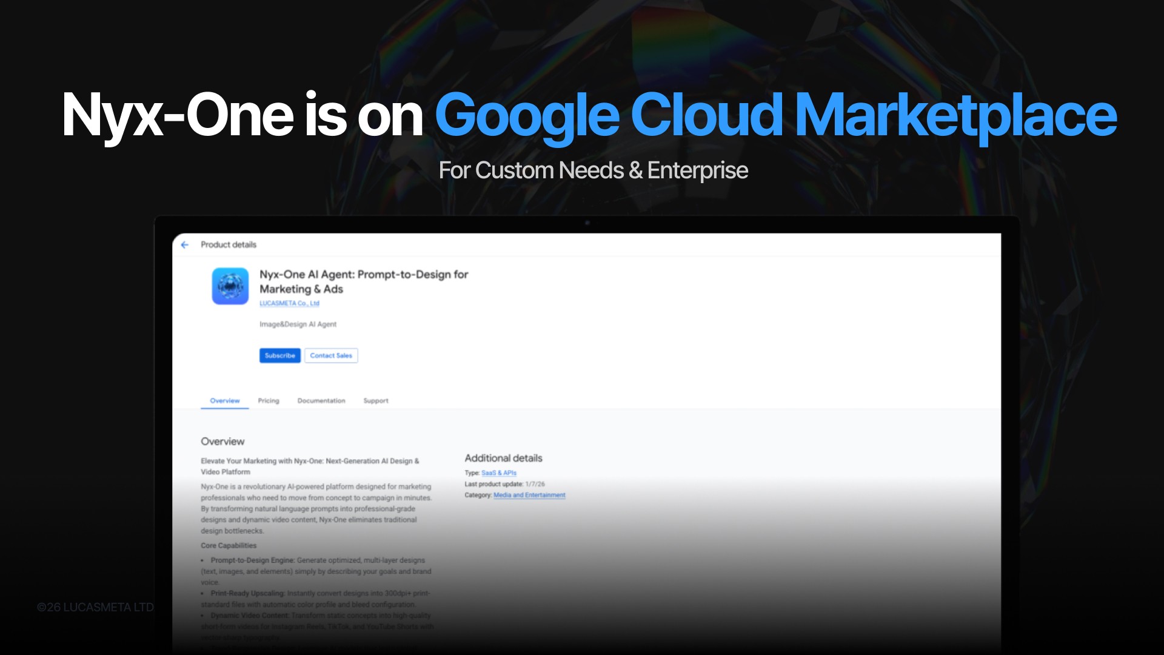Click the back arrow beside Product details
Viewport: 1164px width, 655px height.
point(185,244)
